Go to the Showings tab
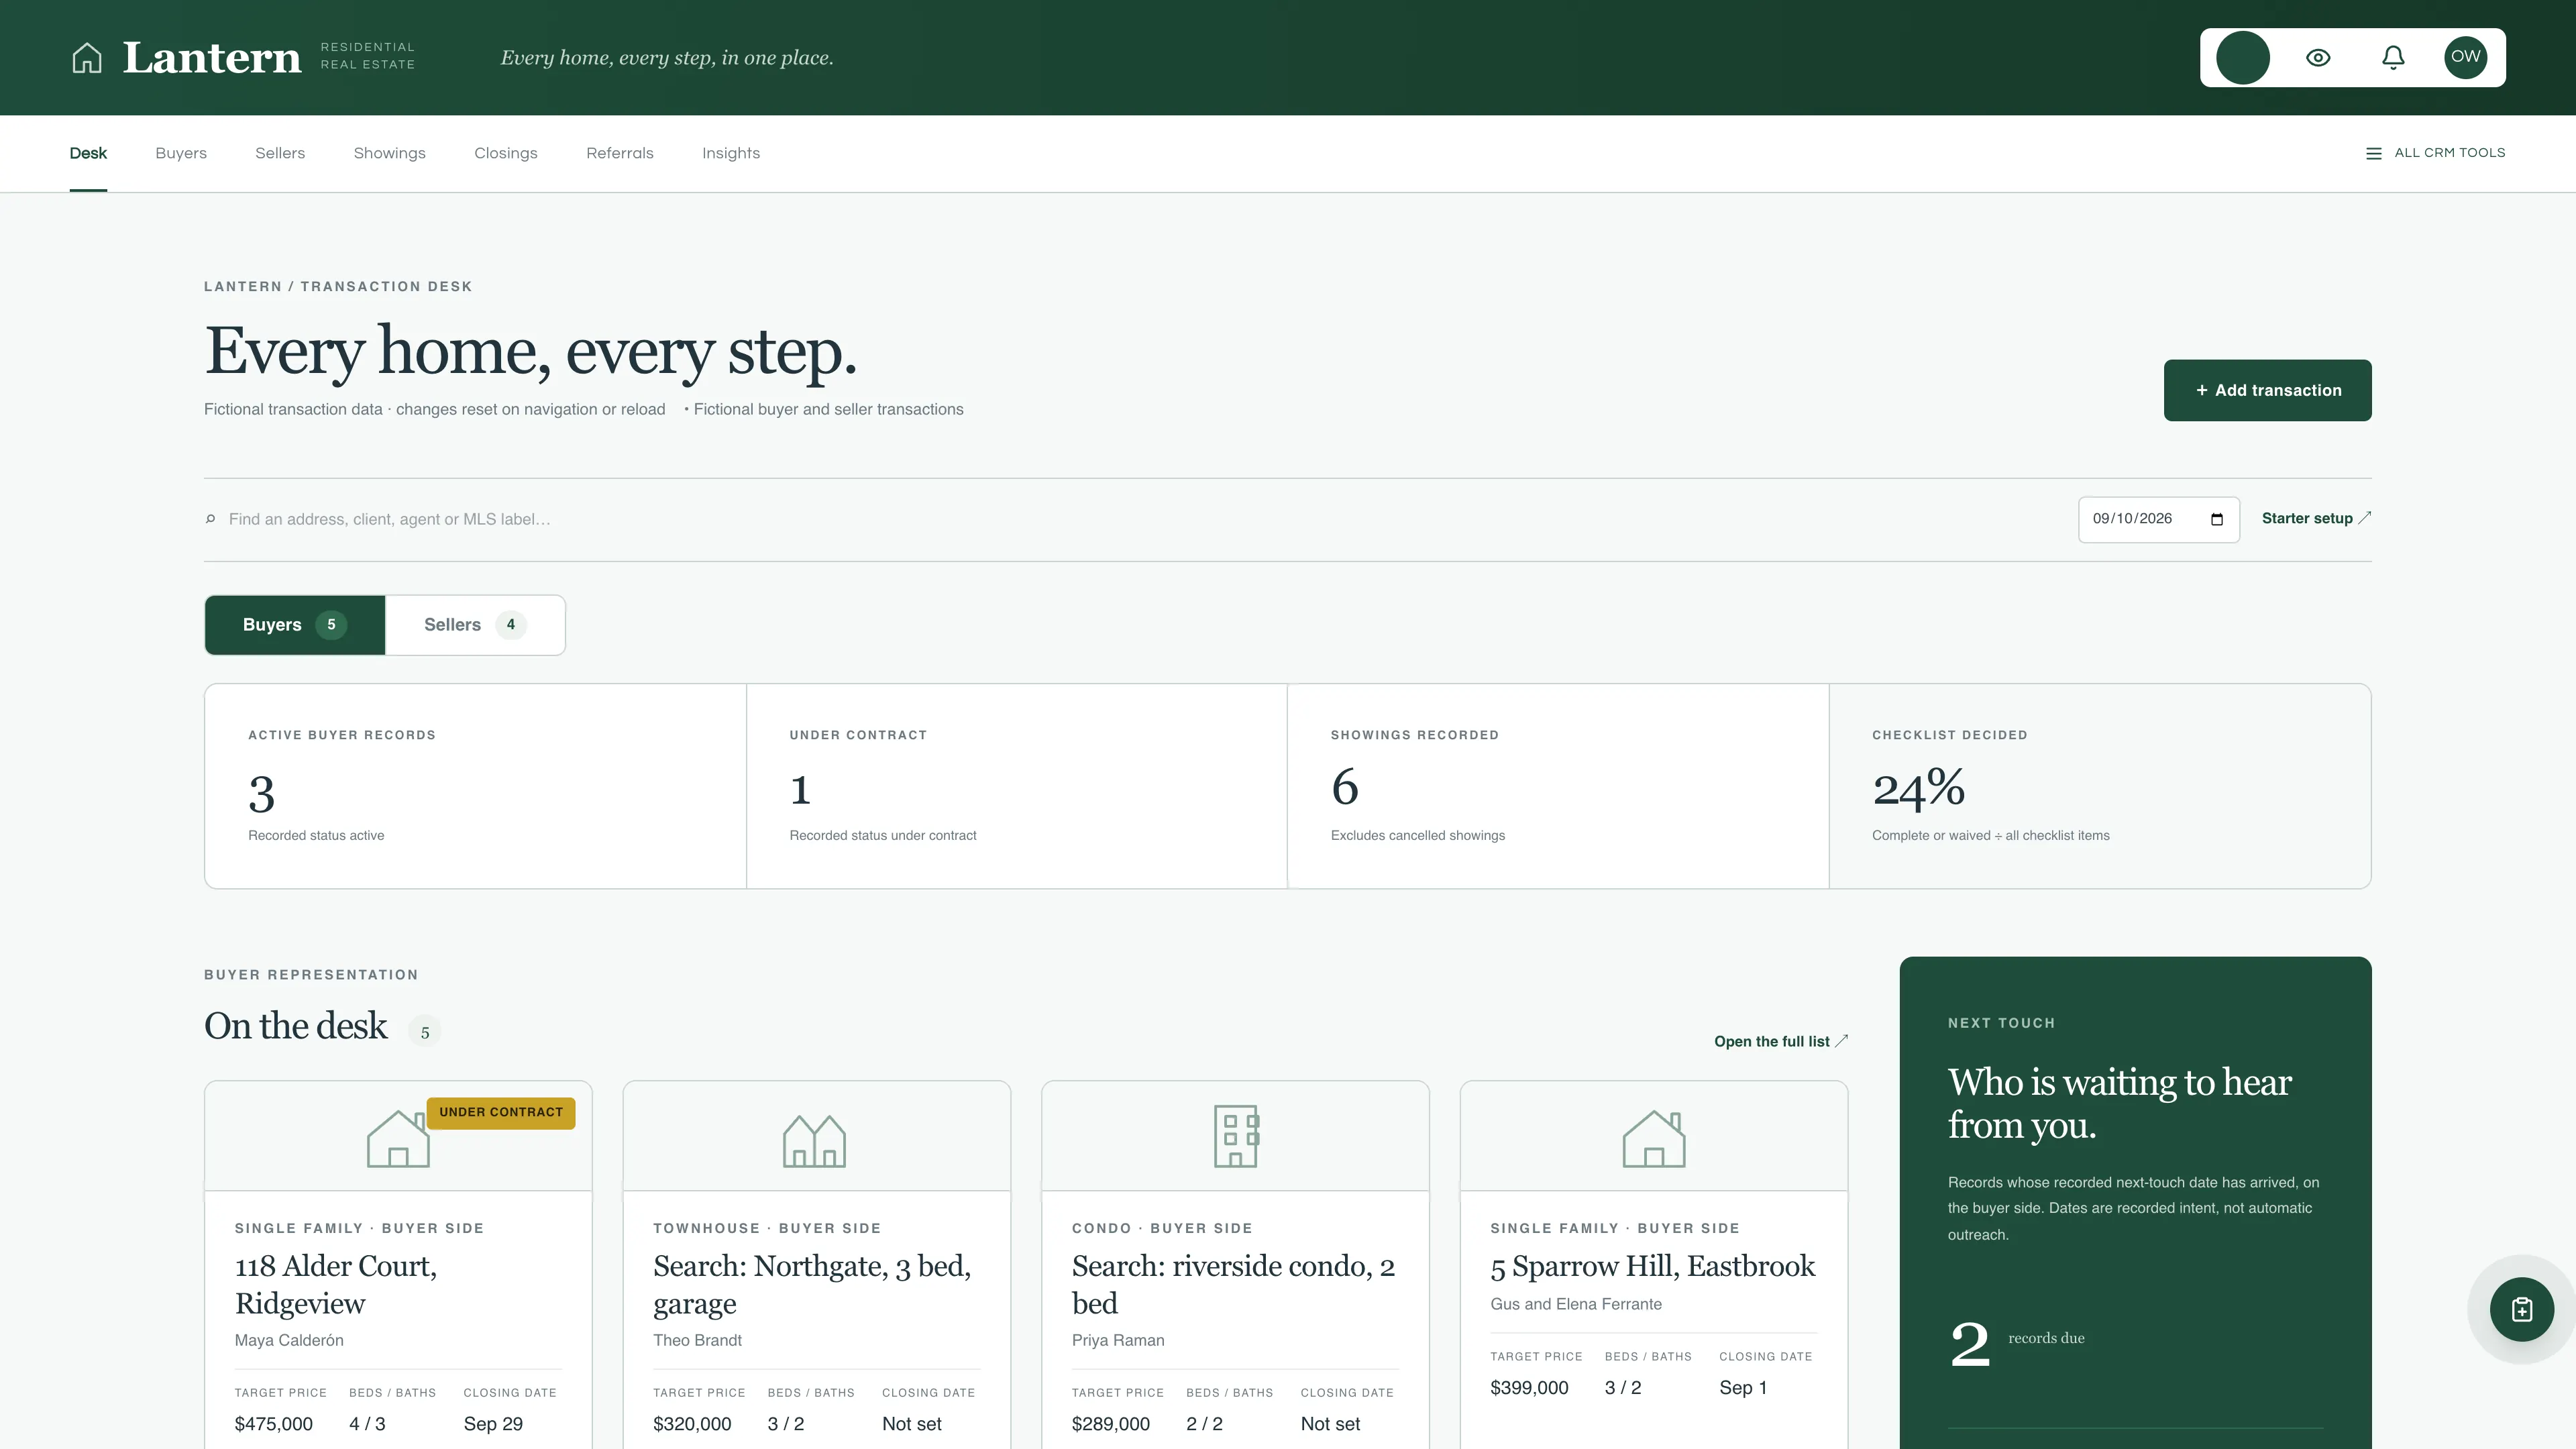The image size is (2576, 1449). [x=389, y=153]
